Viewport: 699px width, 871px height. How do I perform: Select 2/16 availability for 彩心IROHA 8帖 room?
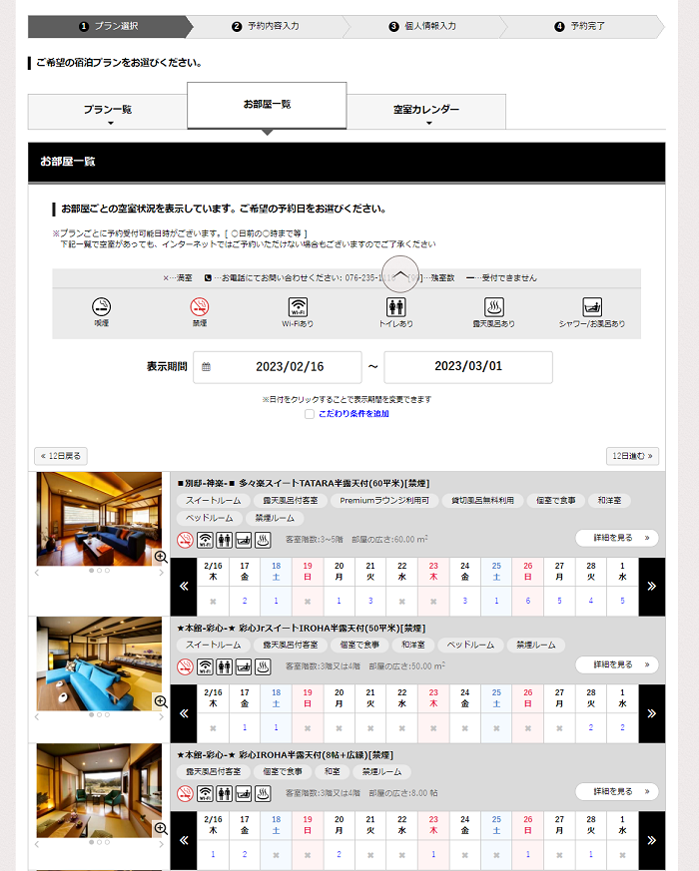pos(213,854)
